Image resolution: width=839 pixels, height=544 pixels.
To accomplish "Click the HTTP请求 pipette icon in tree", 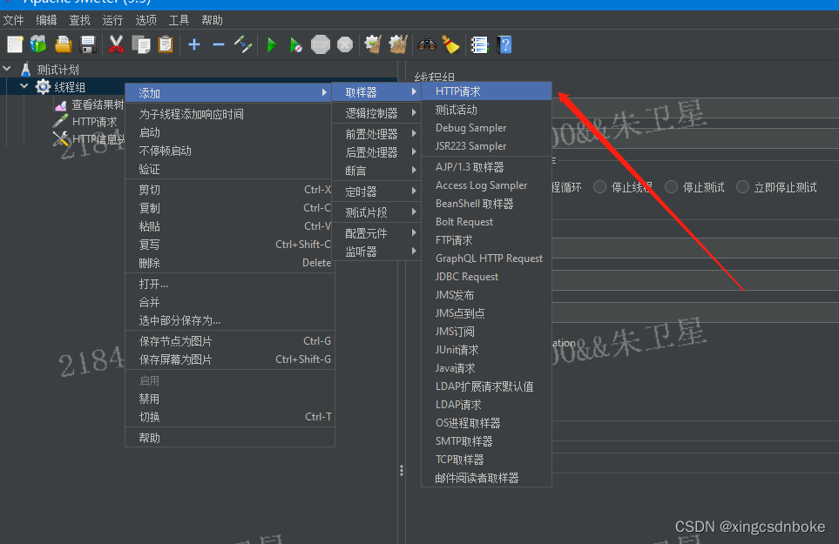I will pyautogui.click(x=60, y=121).
